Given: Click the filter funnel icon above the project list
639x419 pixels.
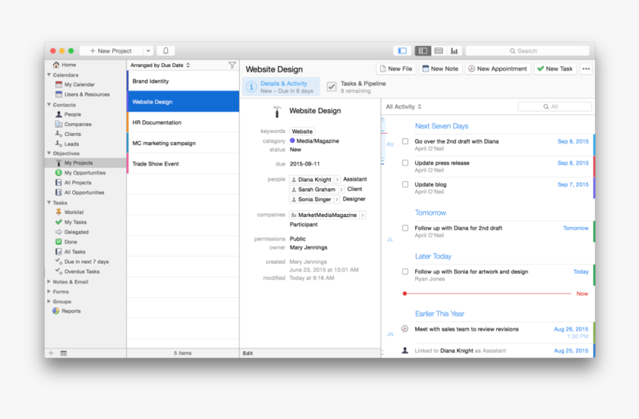Looking at the screenshot, I should tap(232, 65).
